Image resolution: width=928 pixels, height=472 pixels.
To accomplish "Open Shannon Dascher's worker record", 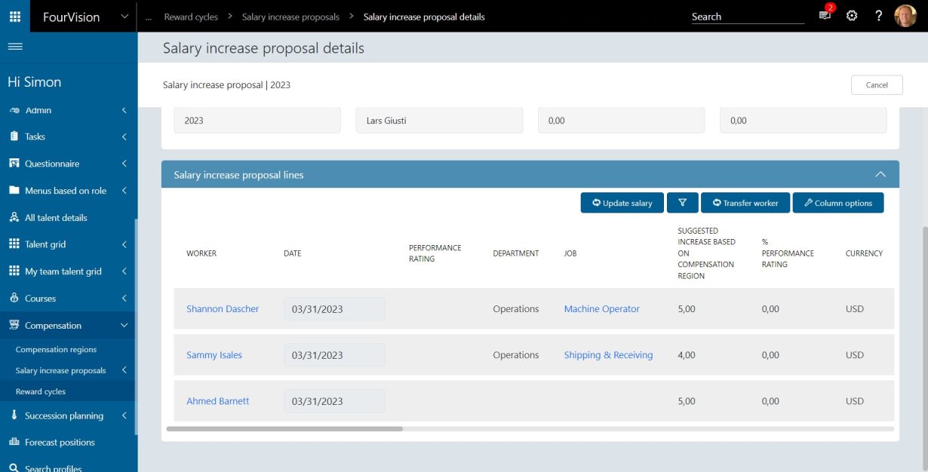I will click(223, 308).
